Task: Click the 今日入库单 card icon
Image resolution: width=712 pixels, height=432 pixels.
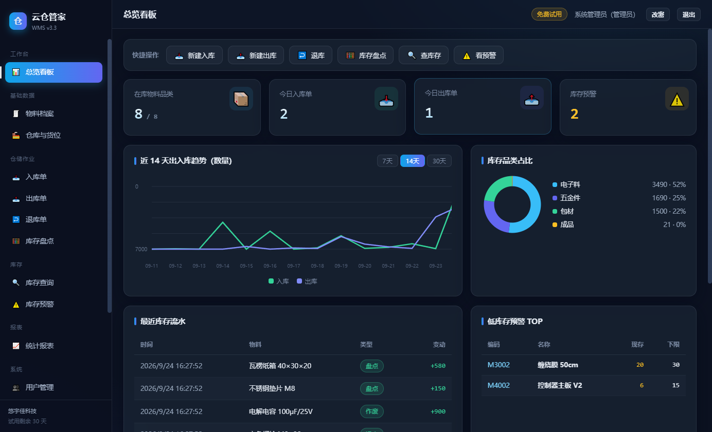Action: (386, 99)
